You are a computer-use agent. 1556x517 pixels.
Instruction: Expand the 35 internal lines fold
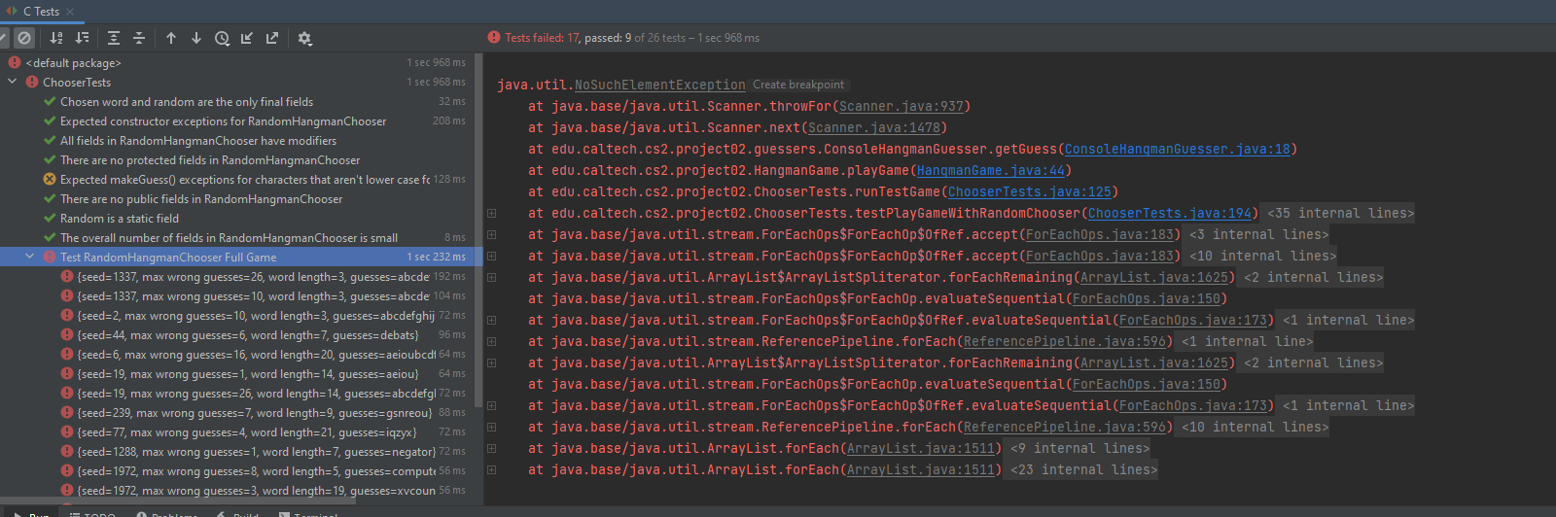pos(1340,214)
